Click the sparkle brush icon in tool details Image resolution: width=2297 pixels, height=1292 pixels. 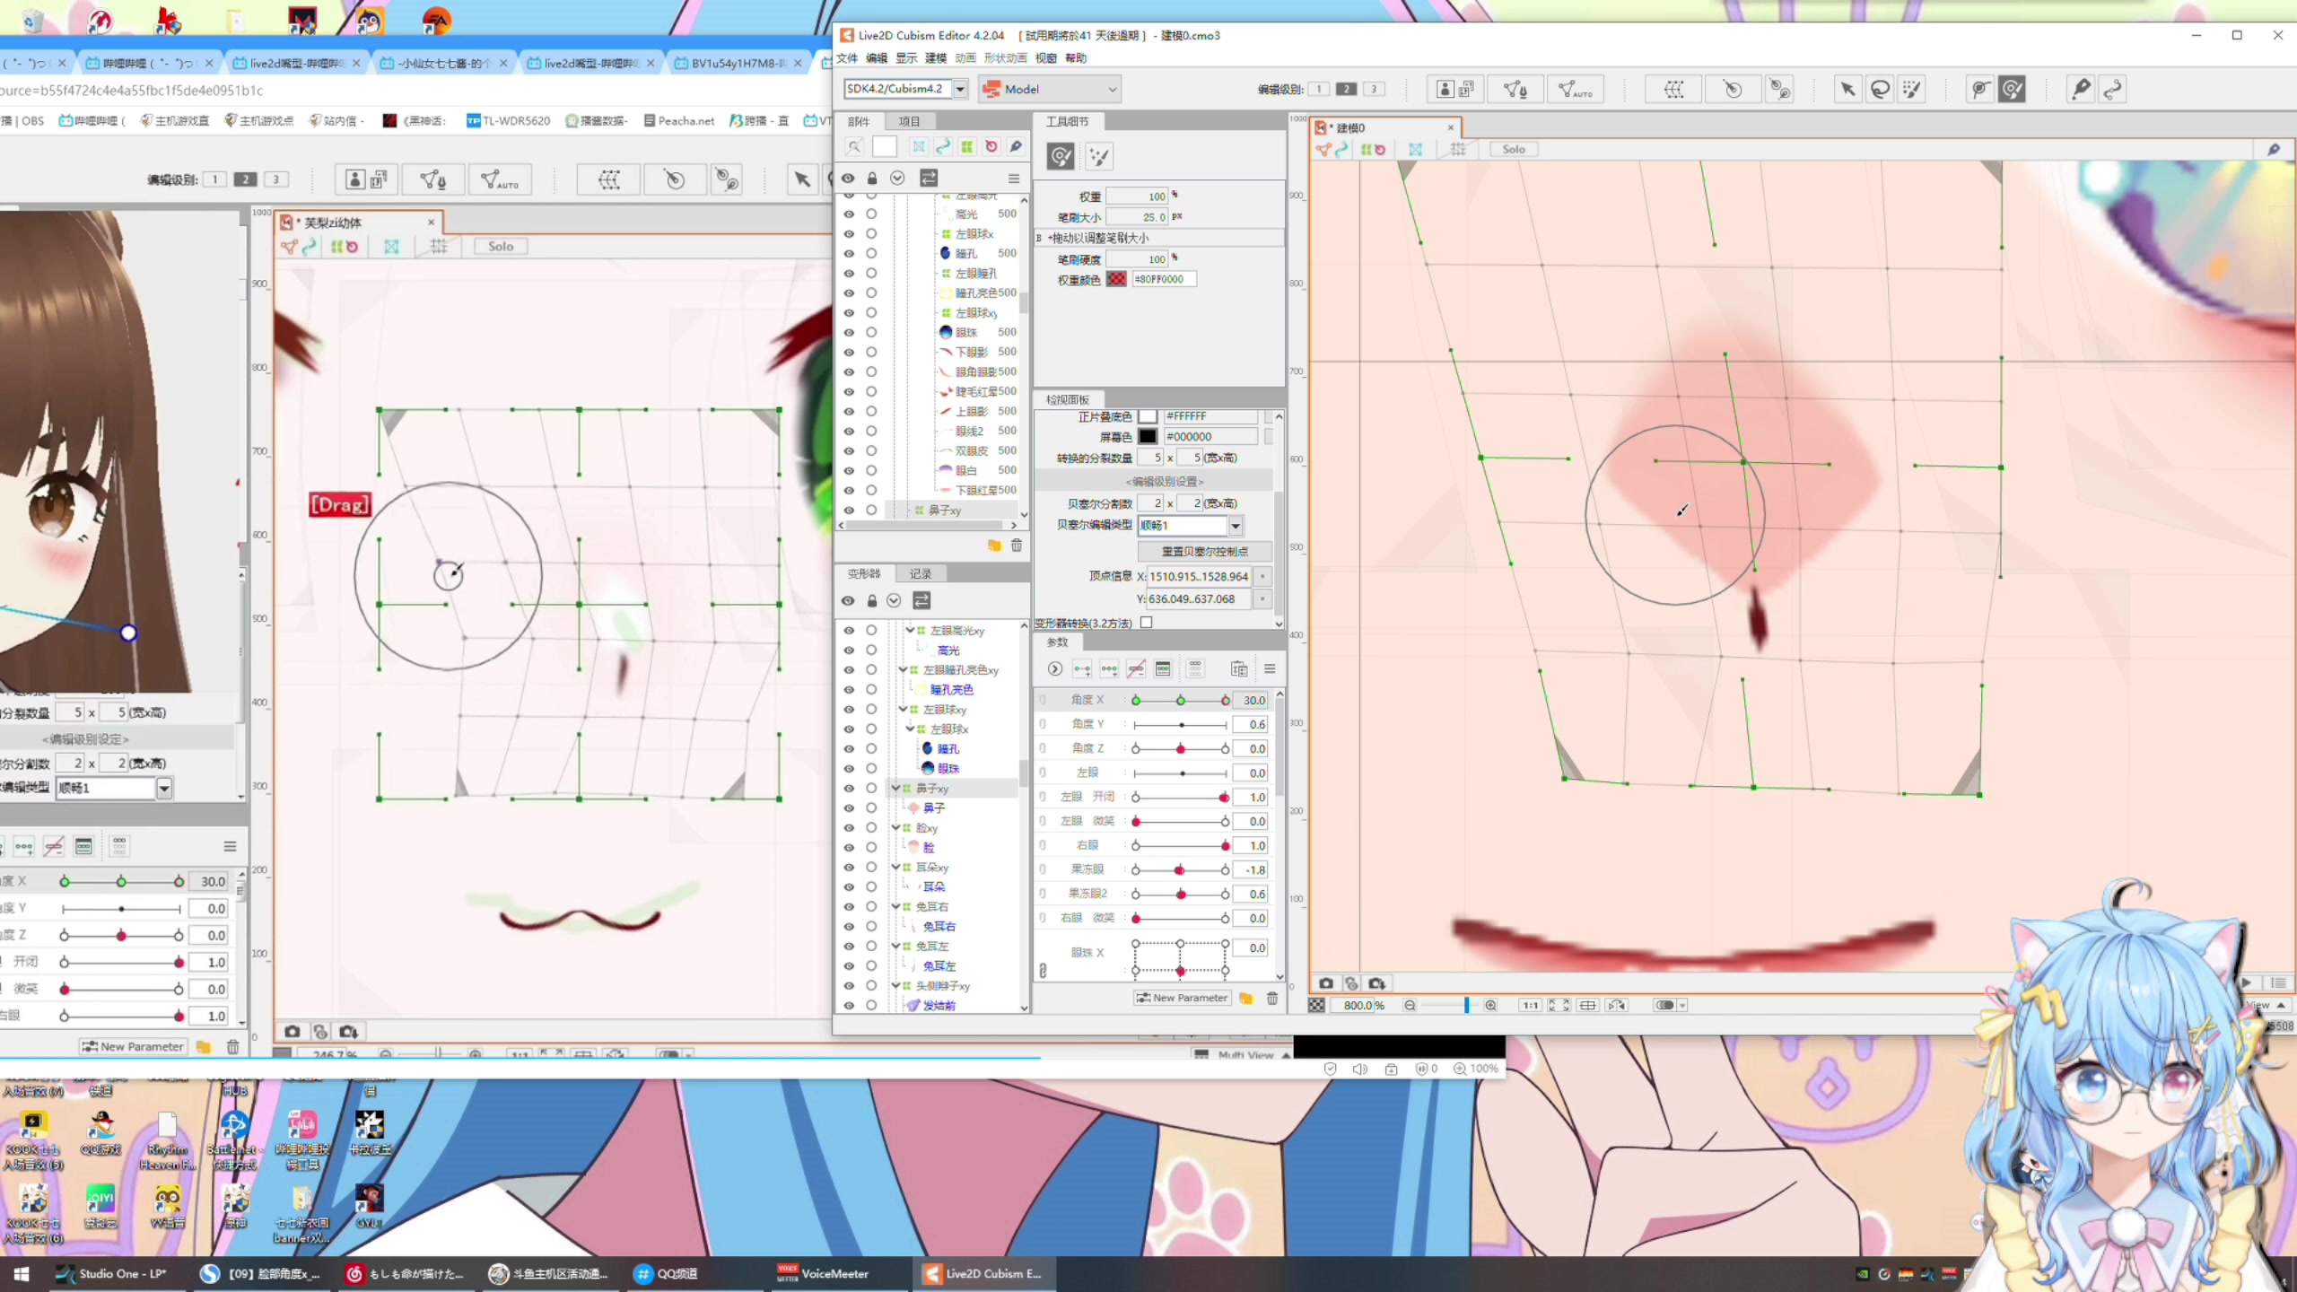pos(1099,157)
